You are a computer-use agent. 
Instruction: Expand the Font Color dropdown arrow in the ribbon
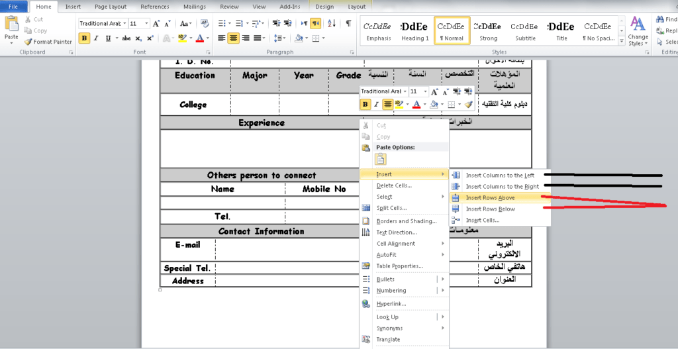[x=208, y=38]
